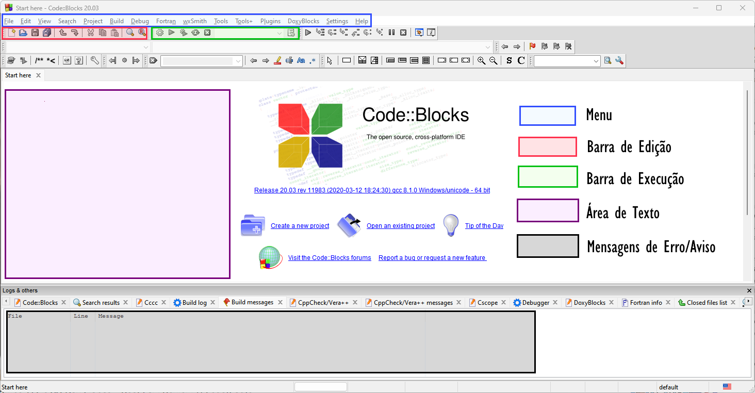Open the Fortran menu
The width and height of the screenshot is (755, 393).
(x=166, y=21)
